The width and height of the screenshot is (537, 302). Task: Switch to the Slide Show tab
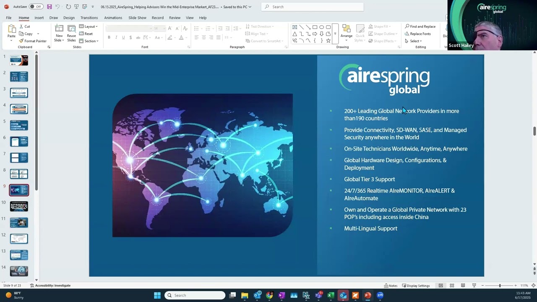pyautogui.click(x=137, y=18)
